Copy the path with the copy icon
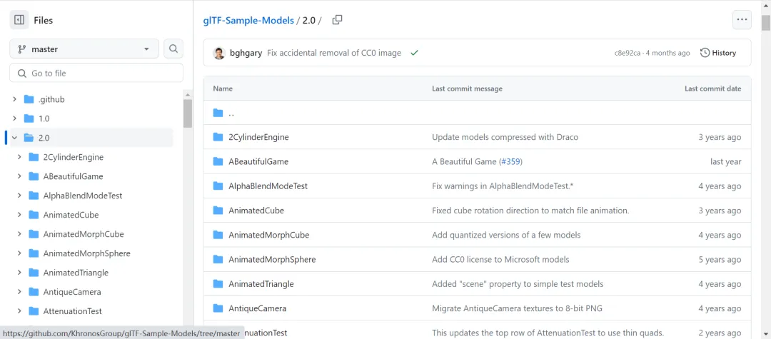Image resolution: width=771 pixels, height=339 pixels. tap(337, 20)
